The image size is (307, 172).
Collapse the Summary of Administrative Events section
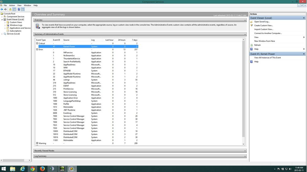[245, 34]
